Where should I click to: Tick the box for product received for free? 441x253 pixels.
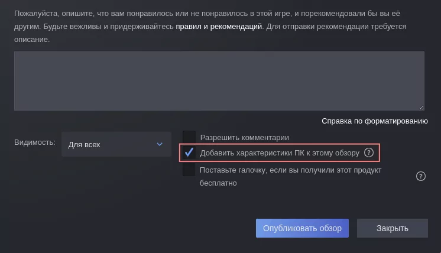(189, 170)
